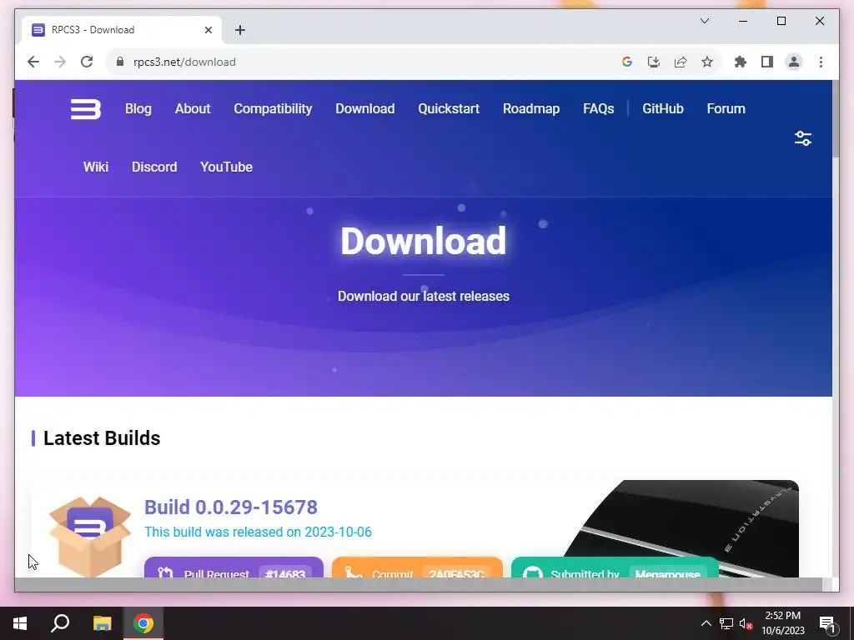Click the 'Download our latest releases' text
The width and height of the screenshot is (854, 640).
(424, 296)
